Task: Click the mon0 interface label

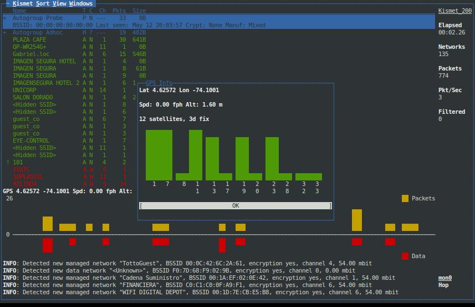Action: click(445, 278)
